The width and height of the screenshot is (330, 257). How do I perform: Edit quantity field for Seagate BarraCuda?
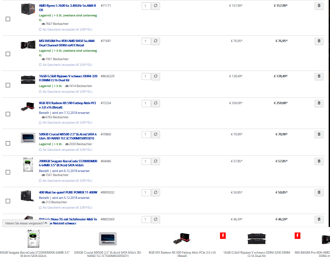[x=146, y=162]
